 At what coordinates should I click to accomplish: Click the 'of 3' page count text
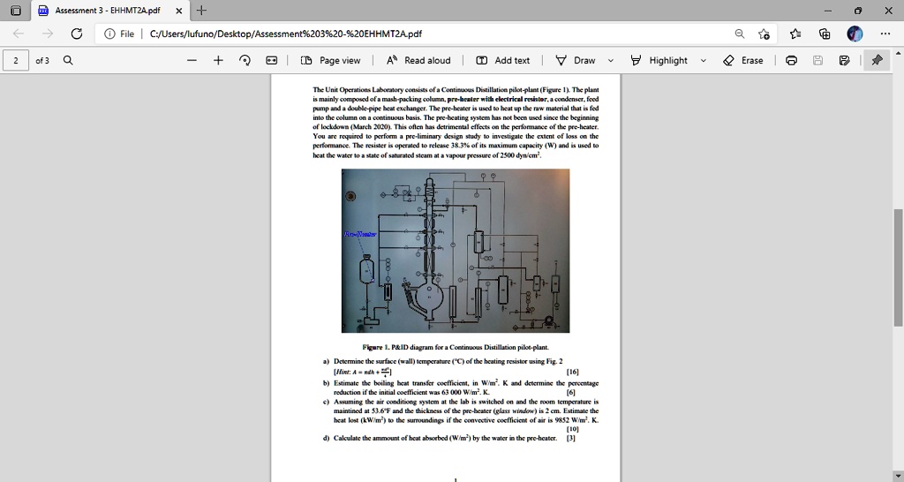pos(42,60)
